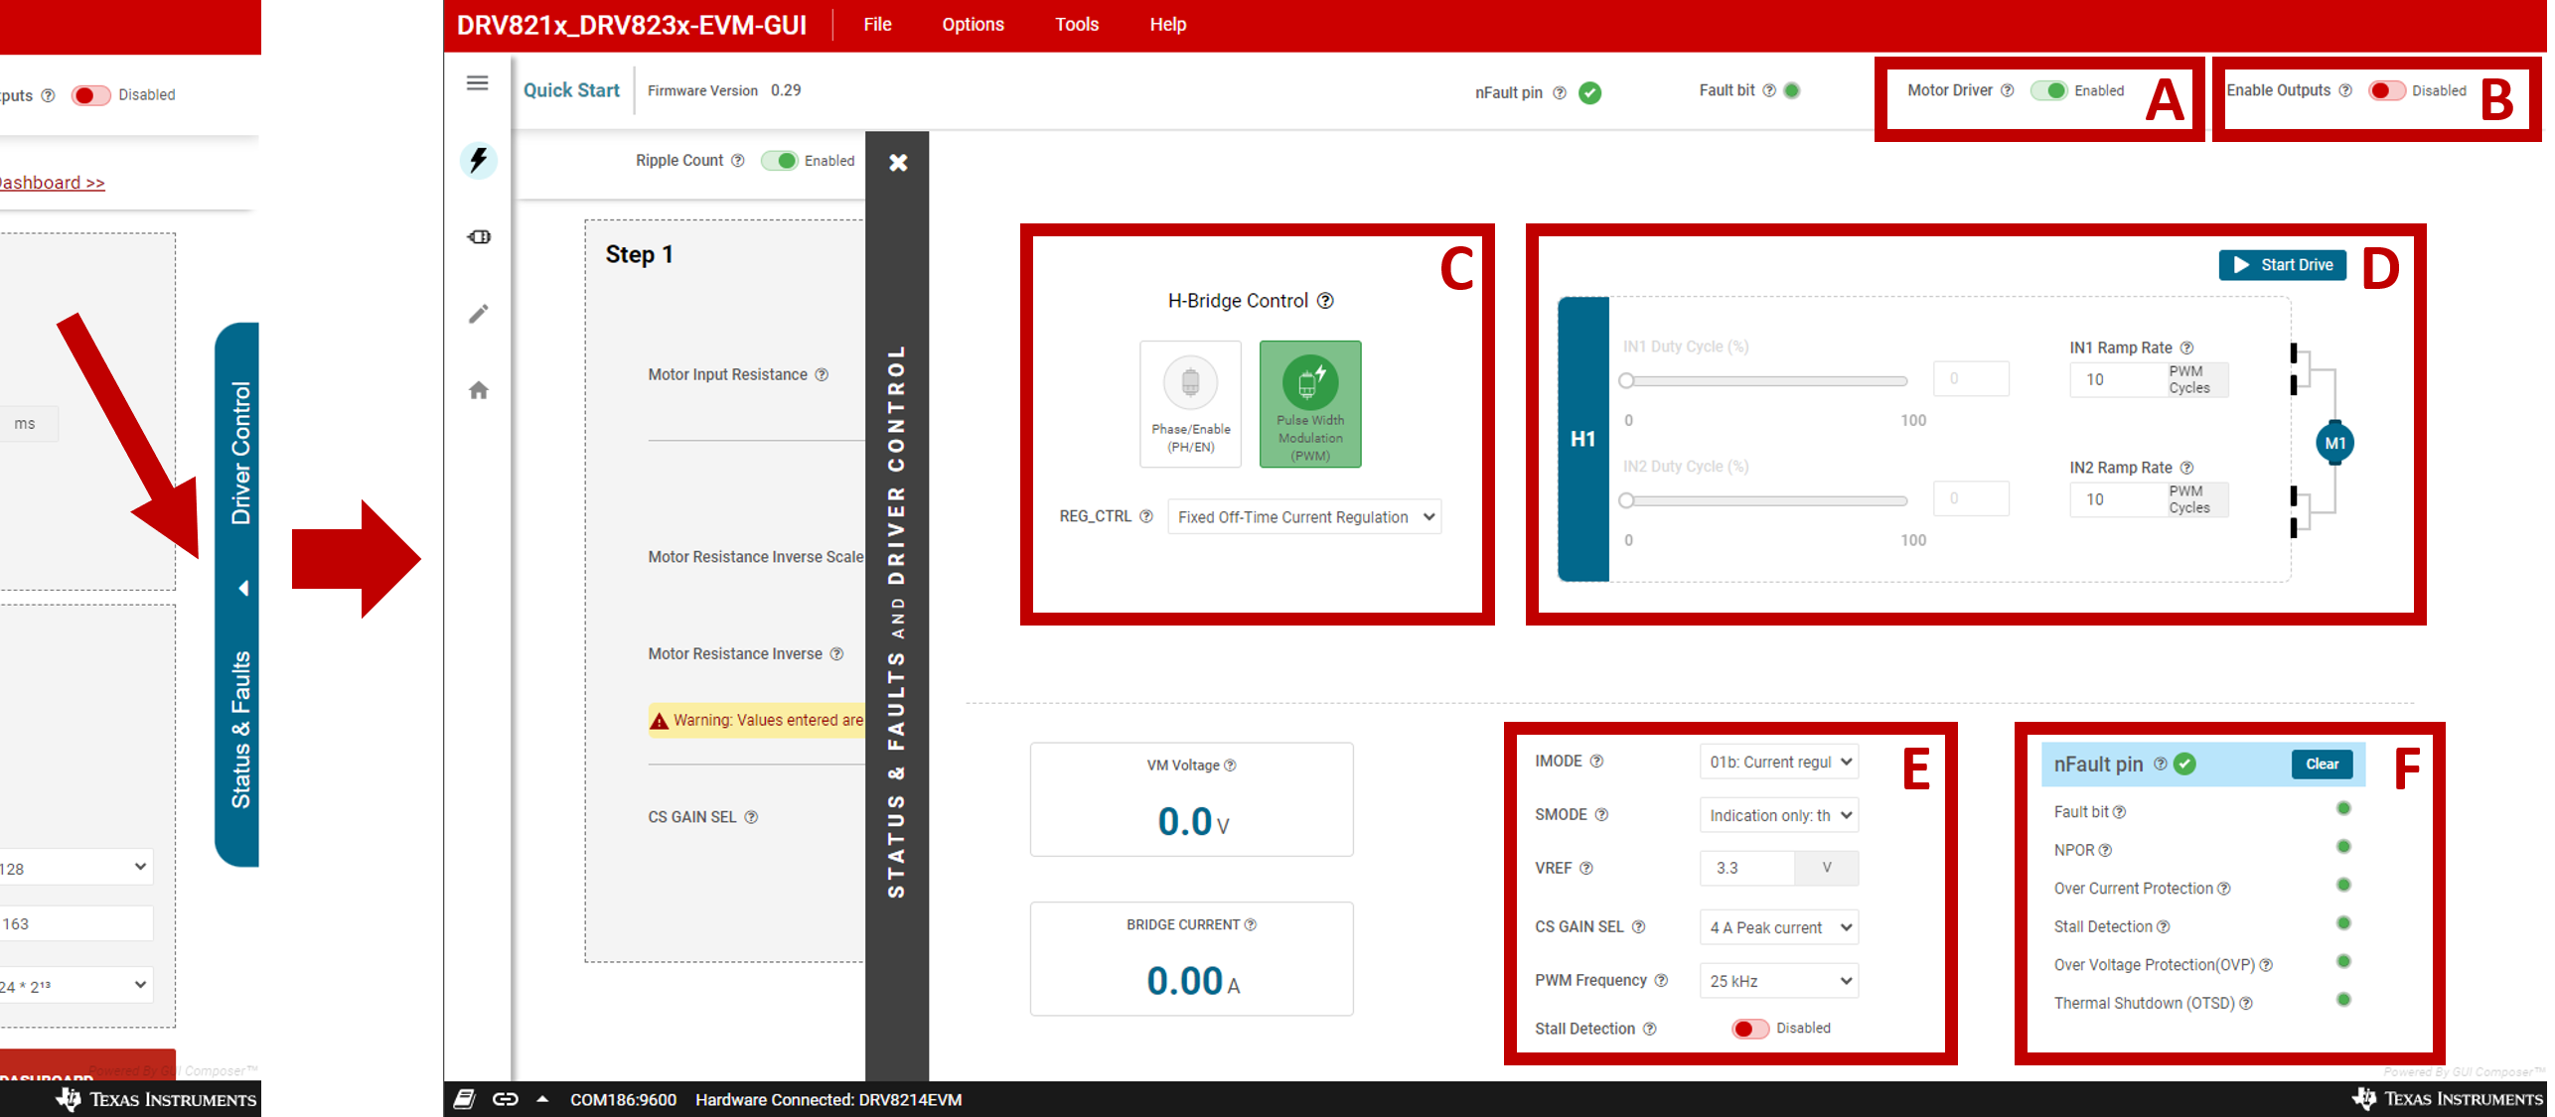Click the pencil edit sidebar icon
Viewport: 2555px width, 1117px height.
pyautogui.click(x=478, y=314)
